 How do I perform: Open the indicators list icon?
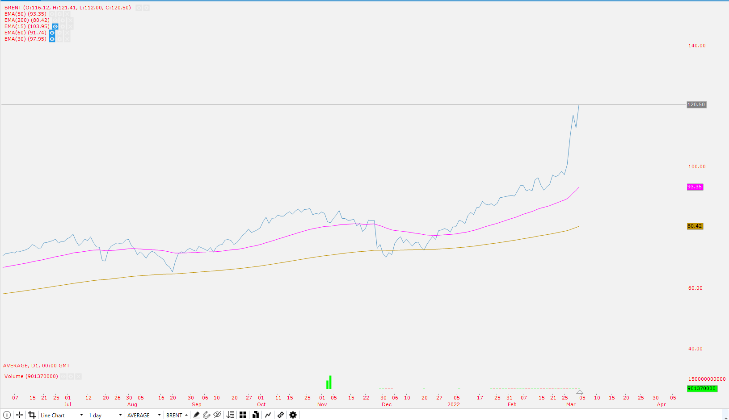(230, 415)
